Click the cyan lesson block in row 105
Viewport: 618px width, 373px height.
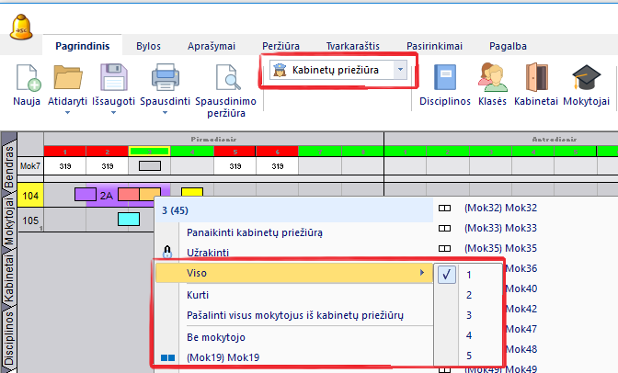pyautogui.click(x=128, y=220)
